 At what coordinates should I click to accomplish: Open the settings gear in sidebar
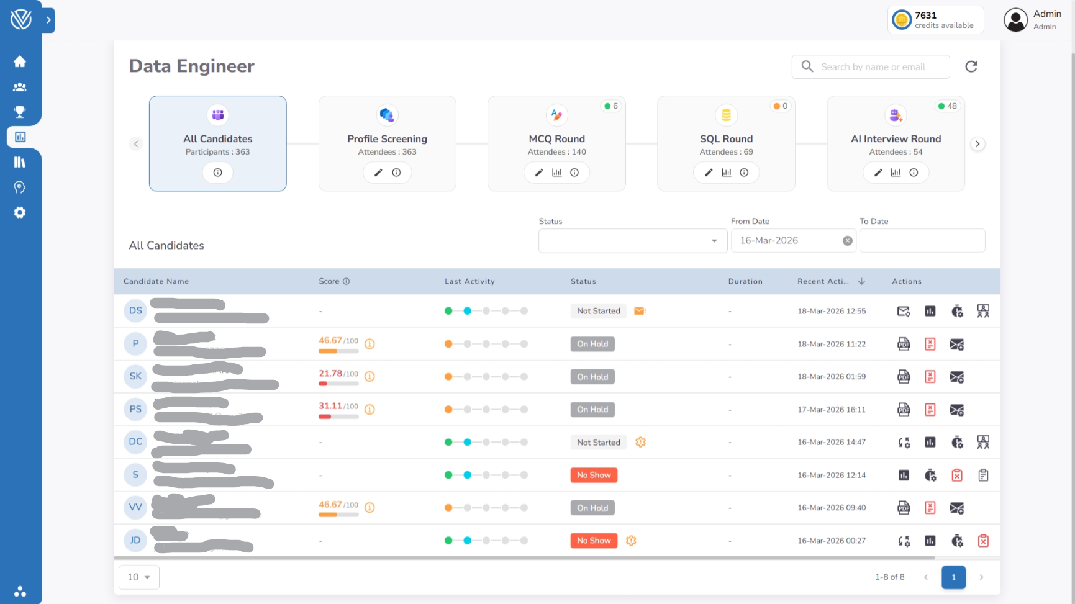20,212
